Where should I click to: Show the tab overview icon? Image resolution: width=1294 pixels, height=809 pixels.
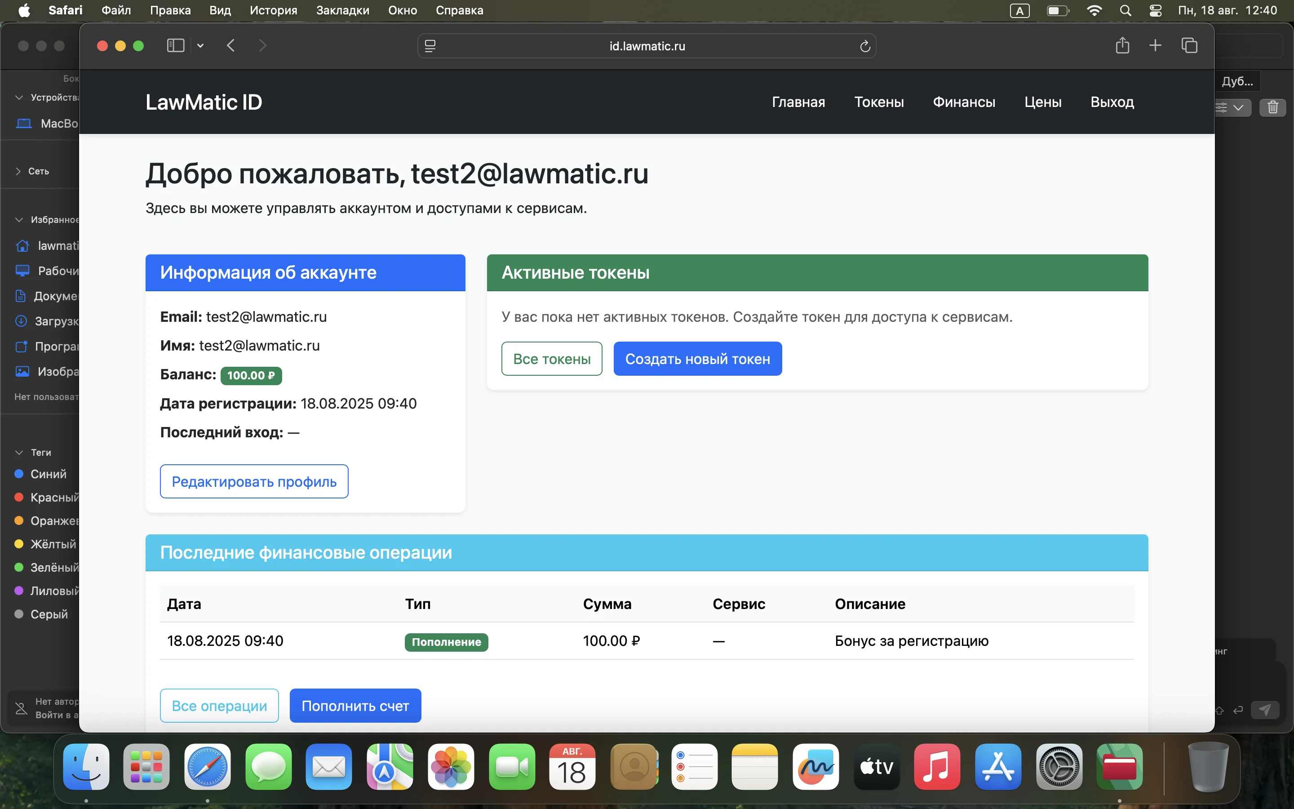[1189, 45]
